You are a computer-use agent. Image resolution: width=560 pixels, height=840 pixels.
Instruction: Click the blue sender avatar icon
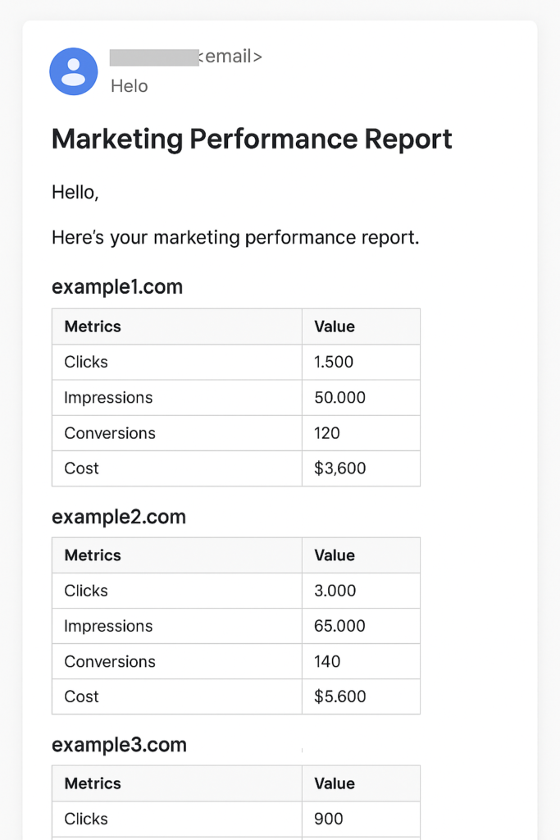point(73,71)
